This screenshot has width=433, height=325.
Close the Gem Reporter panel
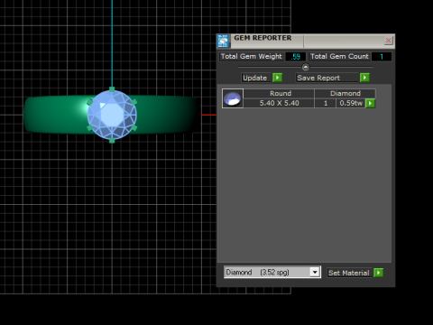tap(388, 41)
